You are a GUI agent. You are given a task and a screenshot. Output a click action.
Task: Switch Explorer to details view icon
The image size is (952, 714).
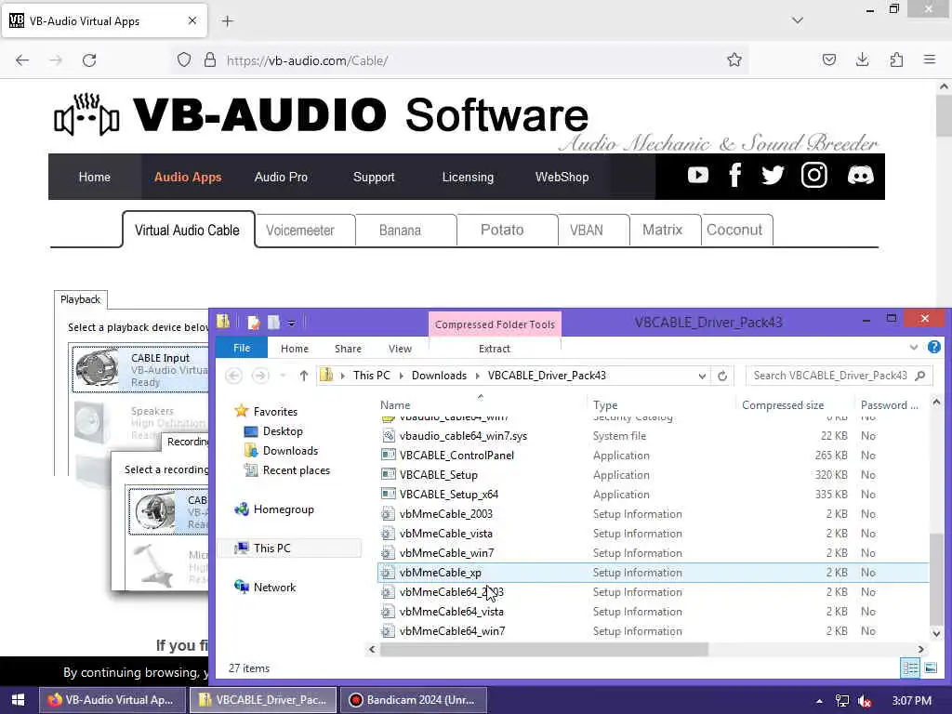(x=911, y=668)
